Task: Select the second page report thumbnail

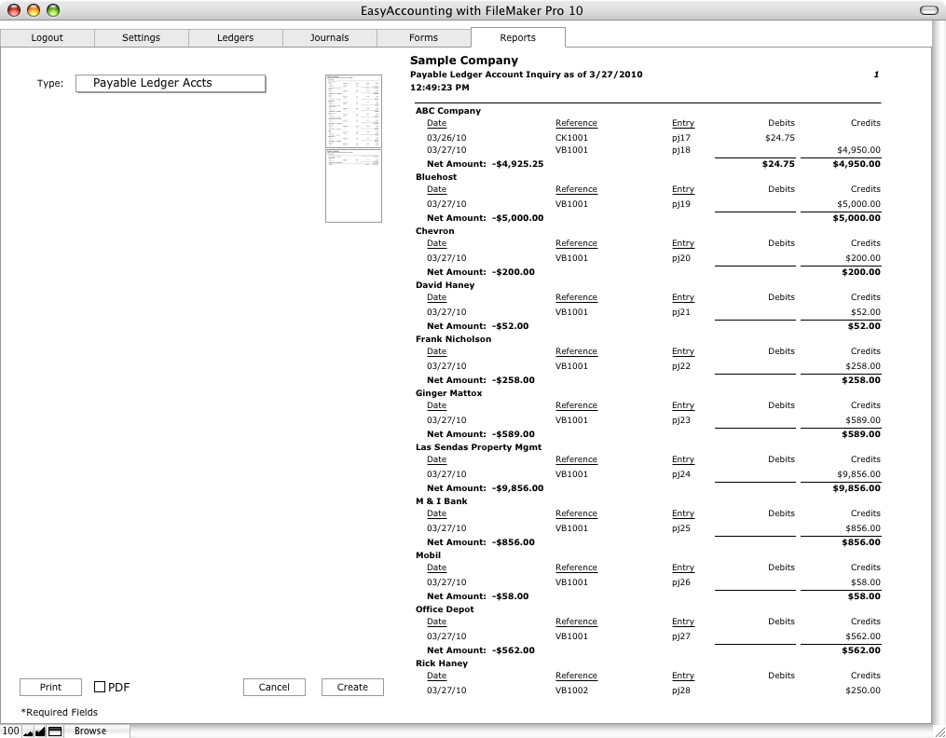Action: click(353, 185)
